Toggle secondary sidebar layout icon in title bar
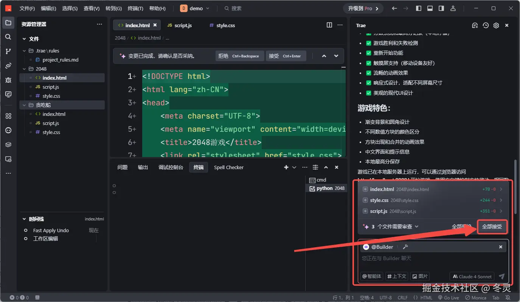The image size is (520, 302). click(x=441, y=8)
